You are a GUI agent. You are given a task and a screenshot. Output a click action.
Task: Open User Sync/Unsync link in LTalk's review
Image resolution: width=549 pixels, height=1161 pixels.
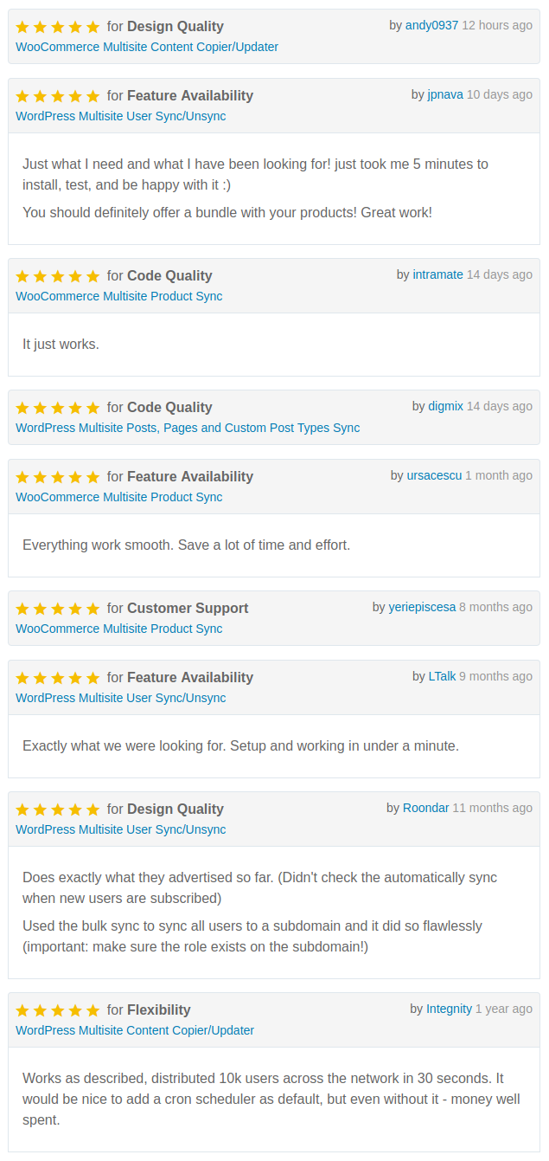point(120,698)
